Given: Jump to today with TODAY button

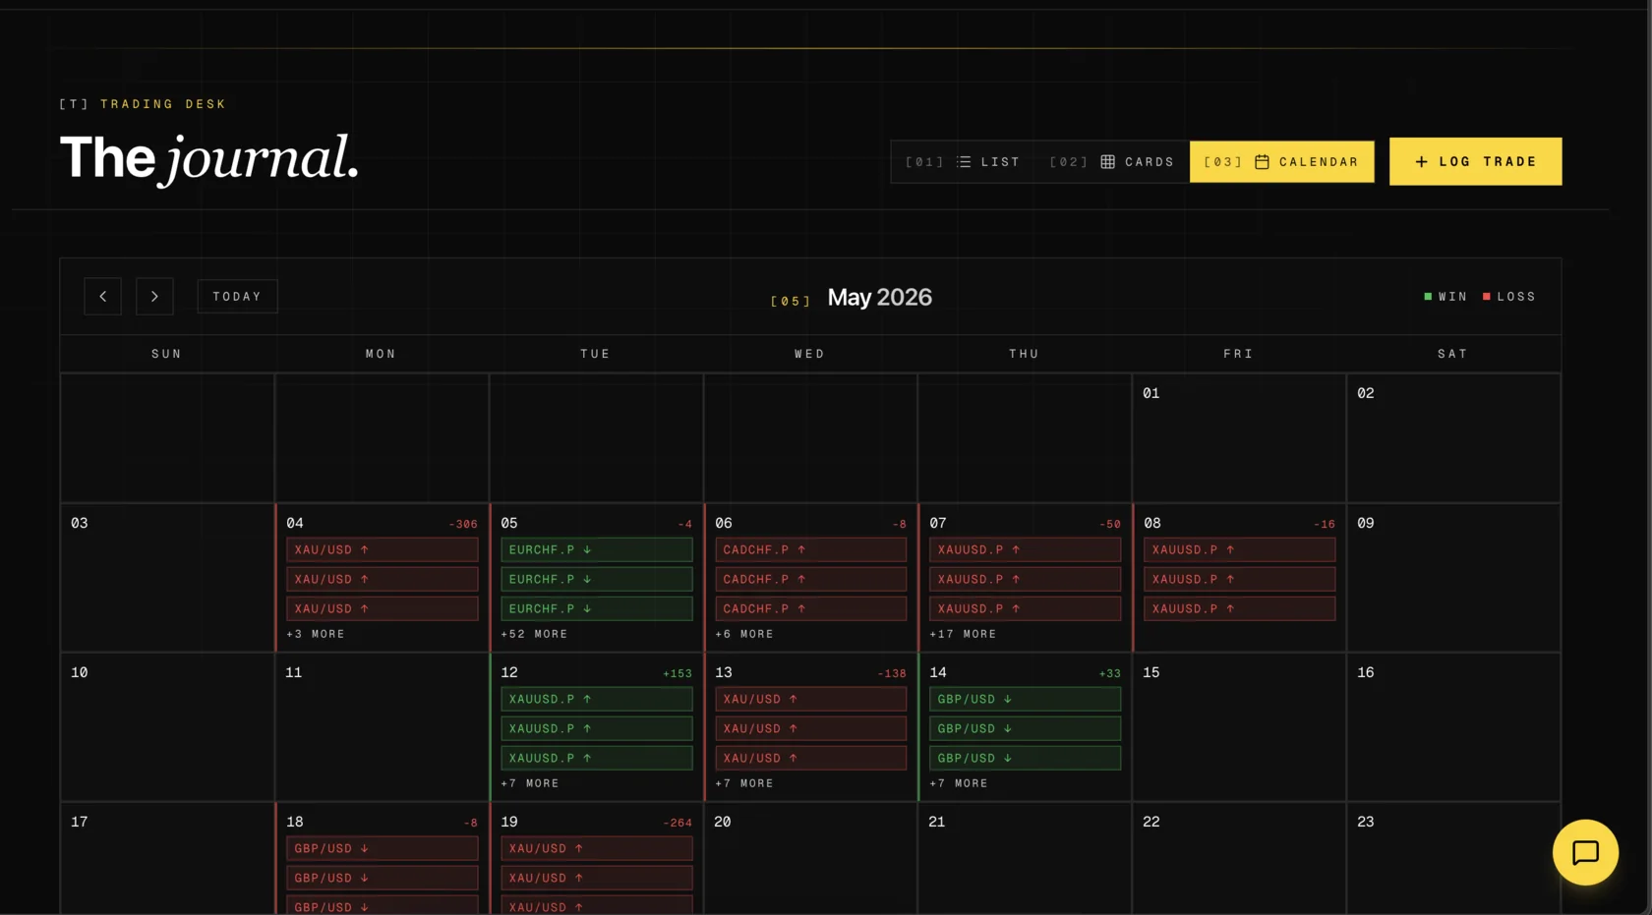Looking at the screenshot, I should tap(237, 297).
